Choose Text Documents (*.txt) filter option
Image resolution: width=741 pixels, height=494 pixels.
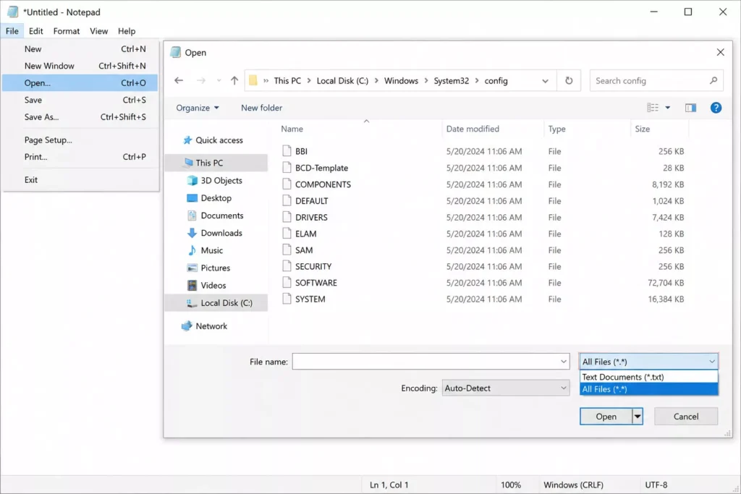point(648,377)
